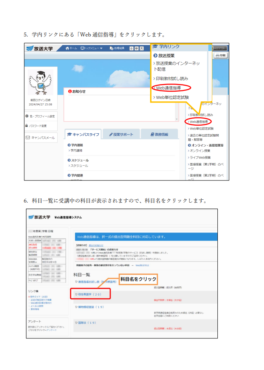Viewport: 264px width, 370px height.
Task: Click the icon before 博物館経営論
Action: click(76, 307)
